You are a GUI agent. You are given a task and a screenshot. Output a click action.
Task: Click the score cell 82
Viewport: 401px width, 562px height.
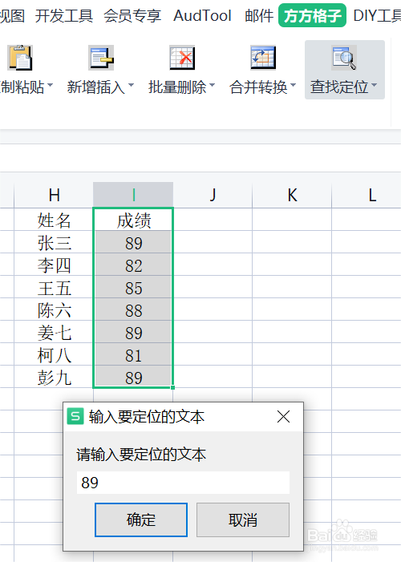133,265
